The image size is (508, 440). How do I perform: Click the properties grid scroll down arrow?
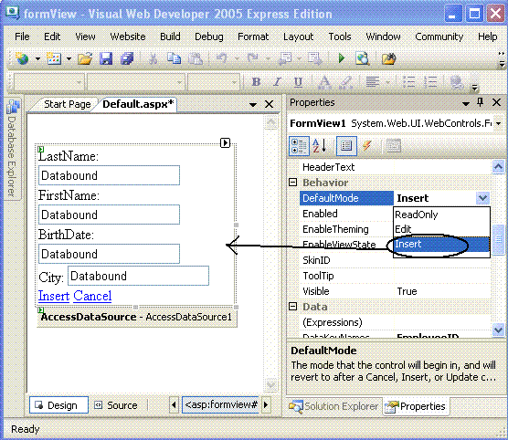coord(498,330)
